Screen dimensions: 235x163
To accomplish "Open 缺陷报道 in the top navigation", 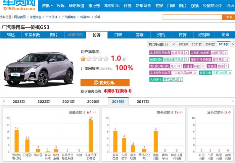I will [77, 6].
